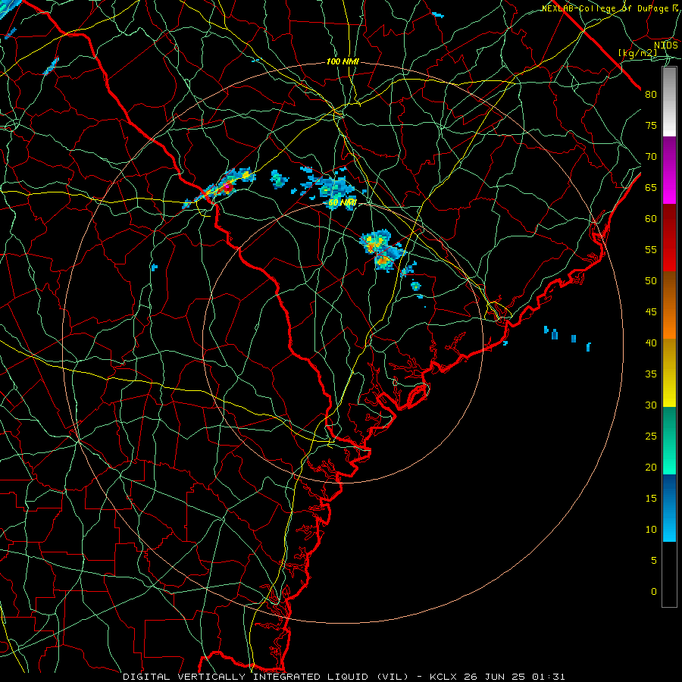Click the Digital Vertically Integrated Liquid title
Viewport: 682px width, 682px height.
(266, 677)
